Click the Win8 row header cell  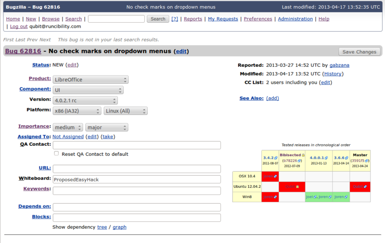(x=247, y=197)
